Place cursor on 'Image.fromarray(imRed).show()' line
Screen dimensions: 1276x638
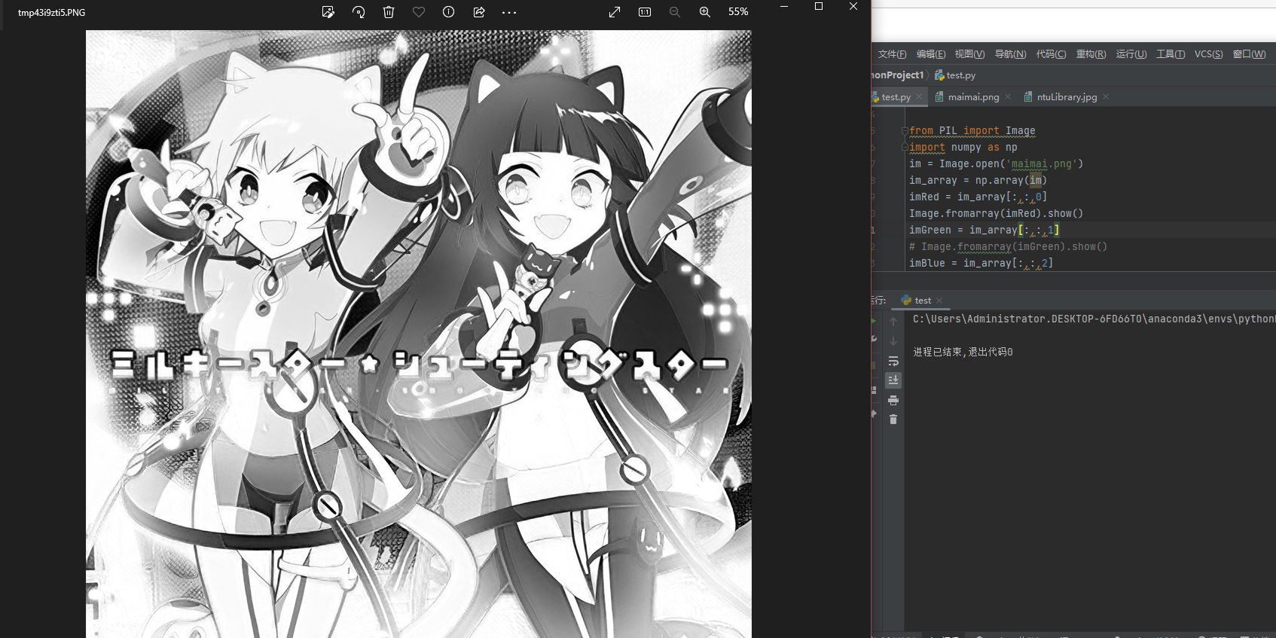point(996,214)
